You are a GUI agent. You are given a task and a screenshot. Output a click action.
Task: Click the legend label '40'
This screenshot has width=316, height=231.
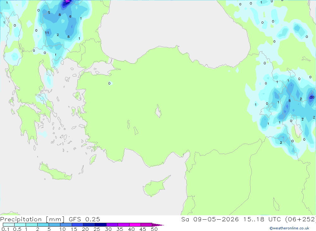tap(131, 229)
